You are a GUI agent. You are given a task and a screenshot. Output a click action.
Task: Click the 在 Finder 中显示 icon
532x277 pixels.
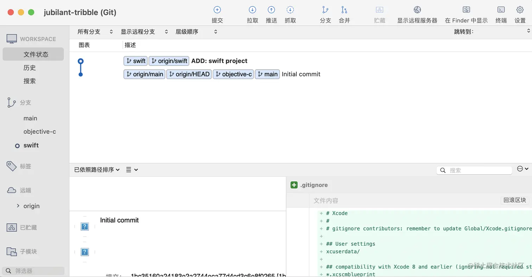466,10
